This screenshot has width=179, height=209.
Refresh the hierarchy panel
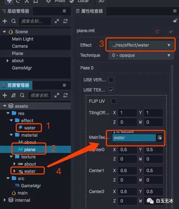pos(65,21)
